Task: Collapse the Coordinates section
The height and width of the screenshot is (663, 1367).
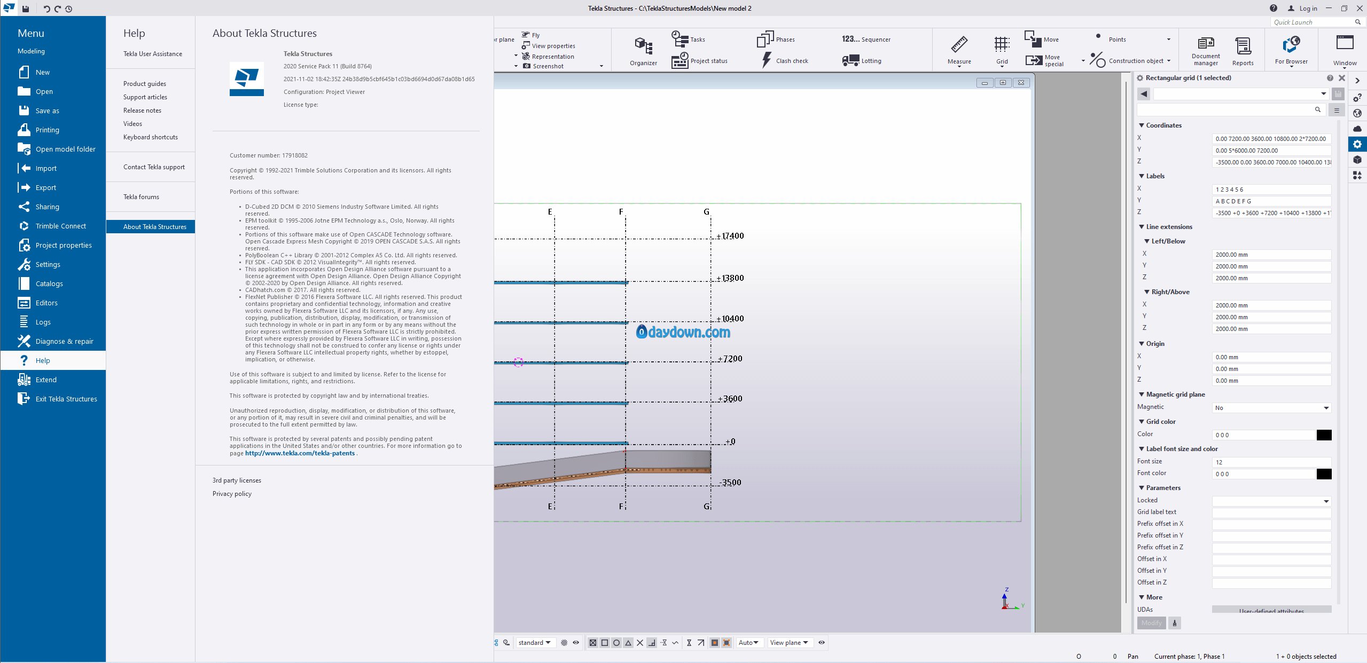Action: 1142,125
